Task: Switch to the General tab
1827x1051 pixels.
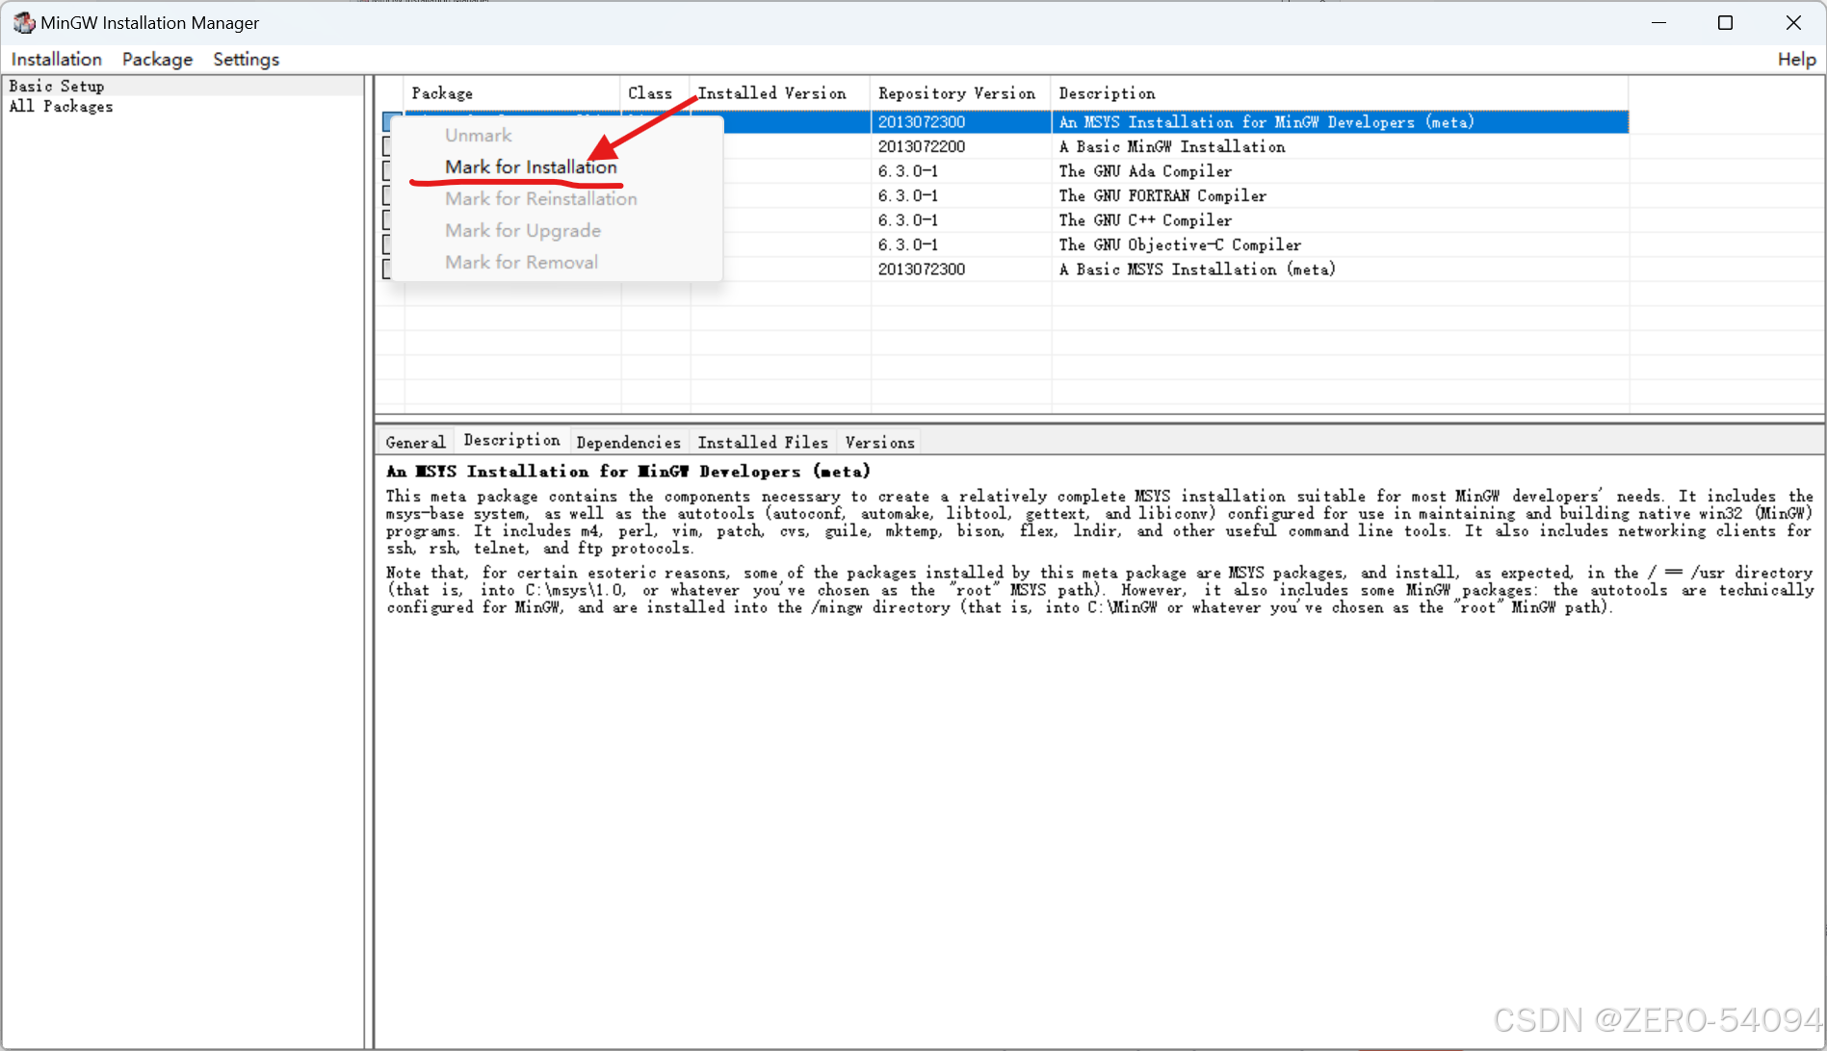Action: coord(415,442)
